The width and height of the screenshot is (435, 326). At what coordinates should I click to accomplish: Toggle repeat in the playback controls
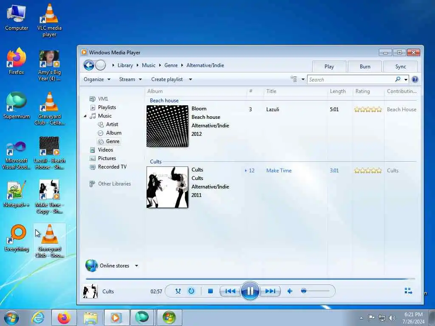pos(191,291)
